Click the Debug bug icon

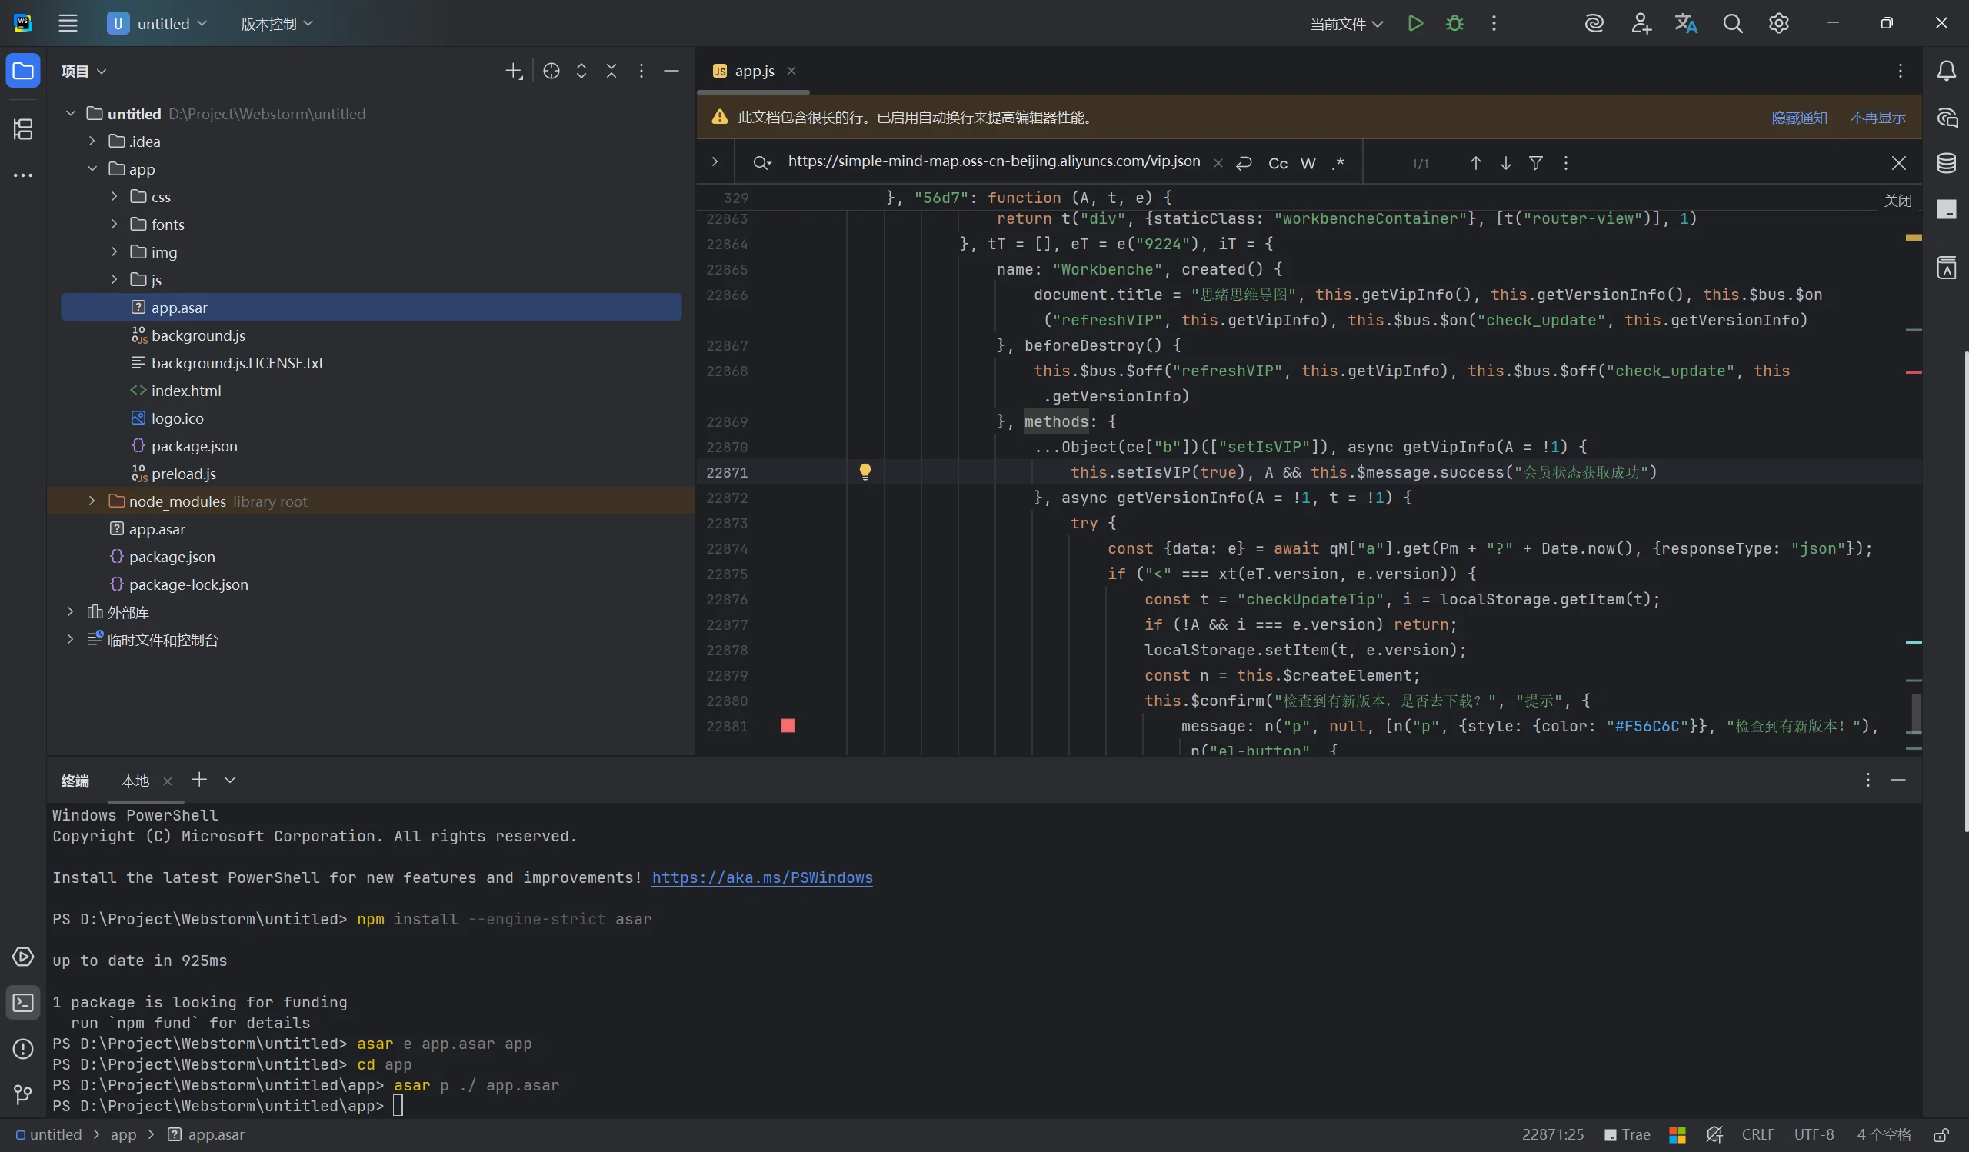1454,23
